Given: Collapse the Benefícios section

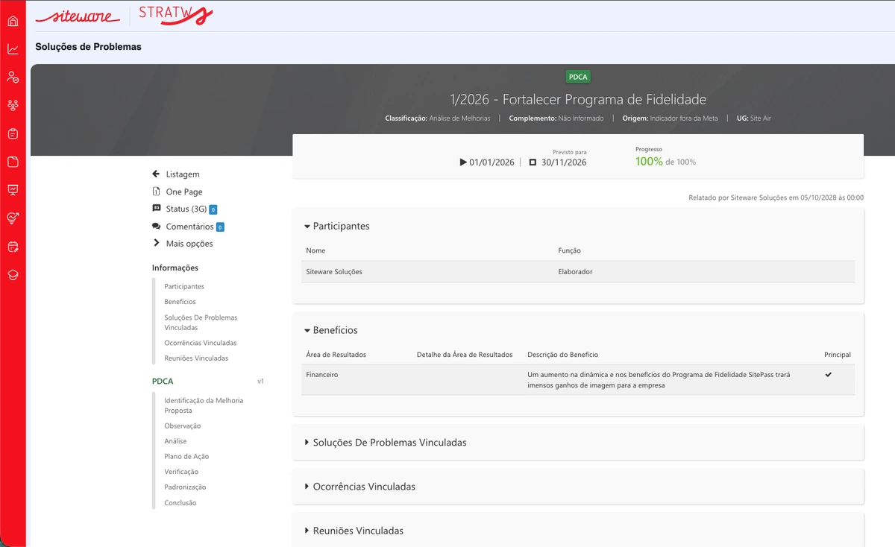Looking at the screenshot, I should [x=331, y=330].
